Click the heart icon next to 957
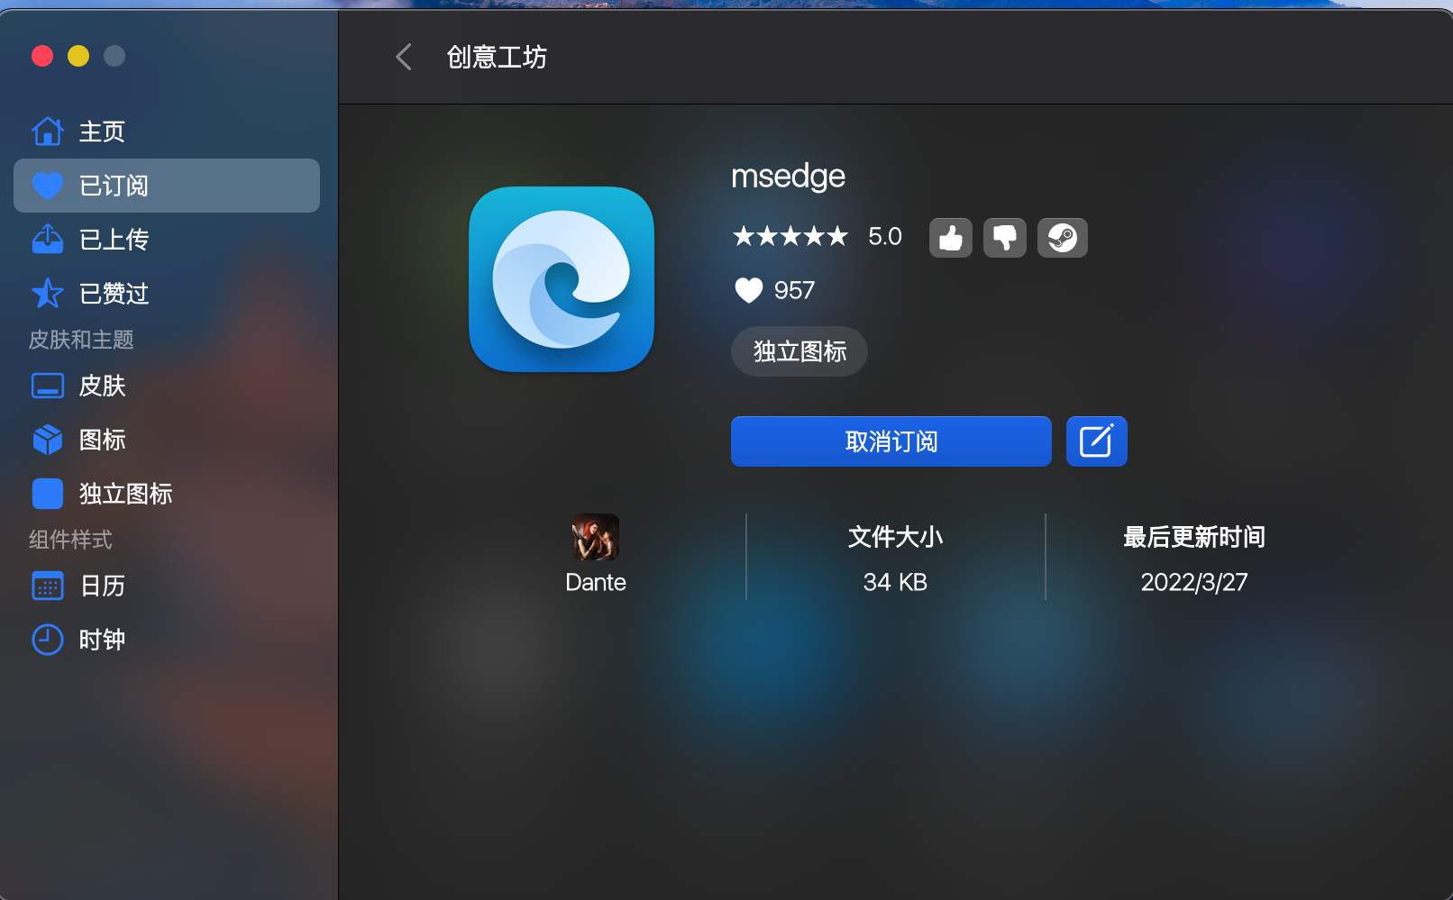 [749, 290]
